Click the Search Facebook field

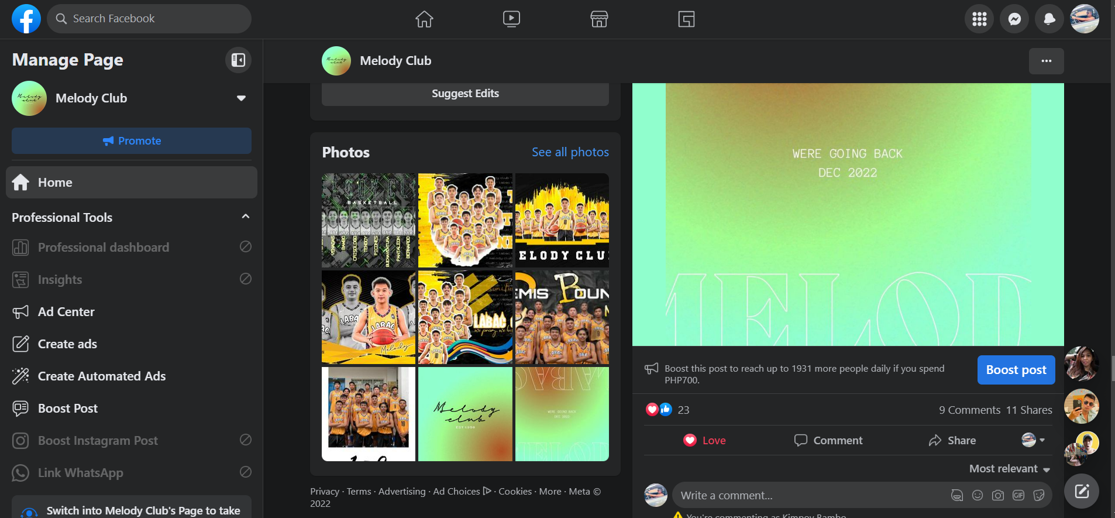149,19
